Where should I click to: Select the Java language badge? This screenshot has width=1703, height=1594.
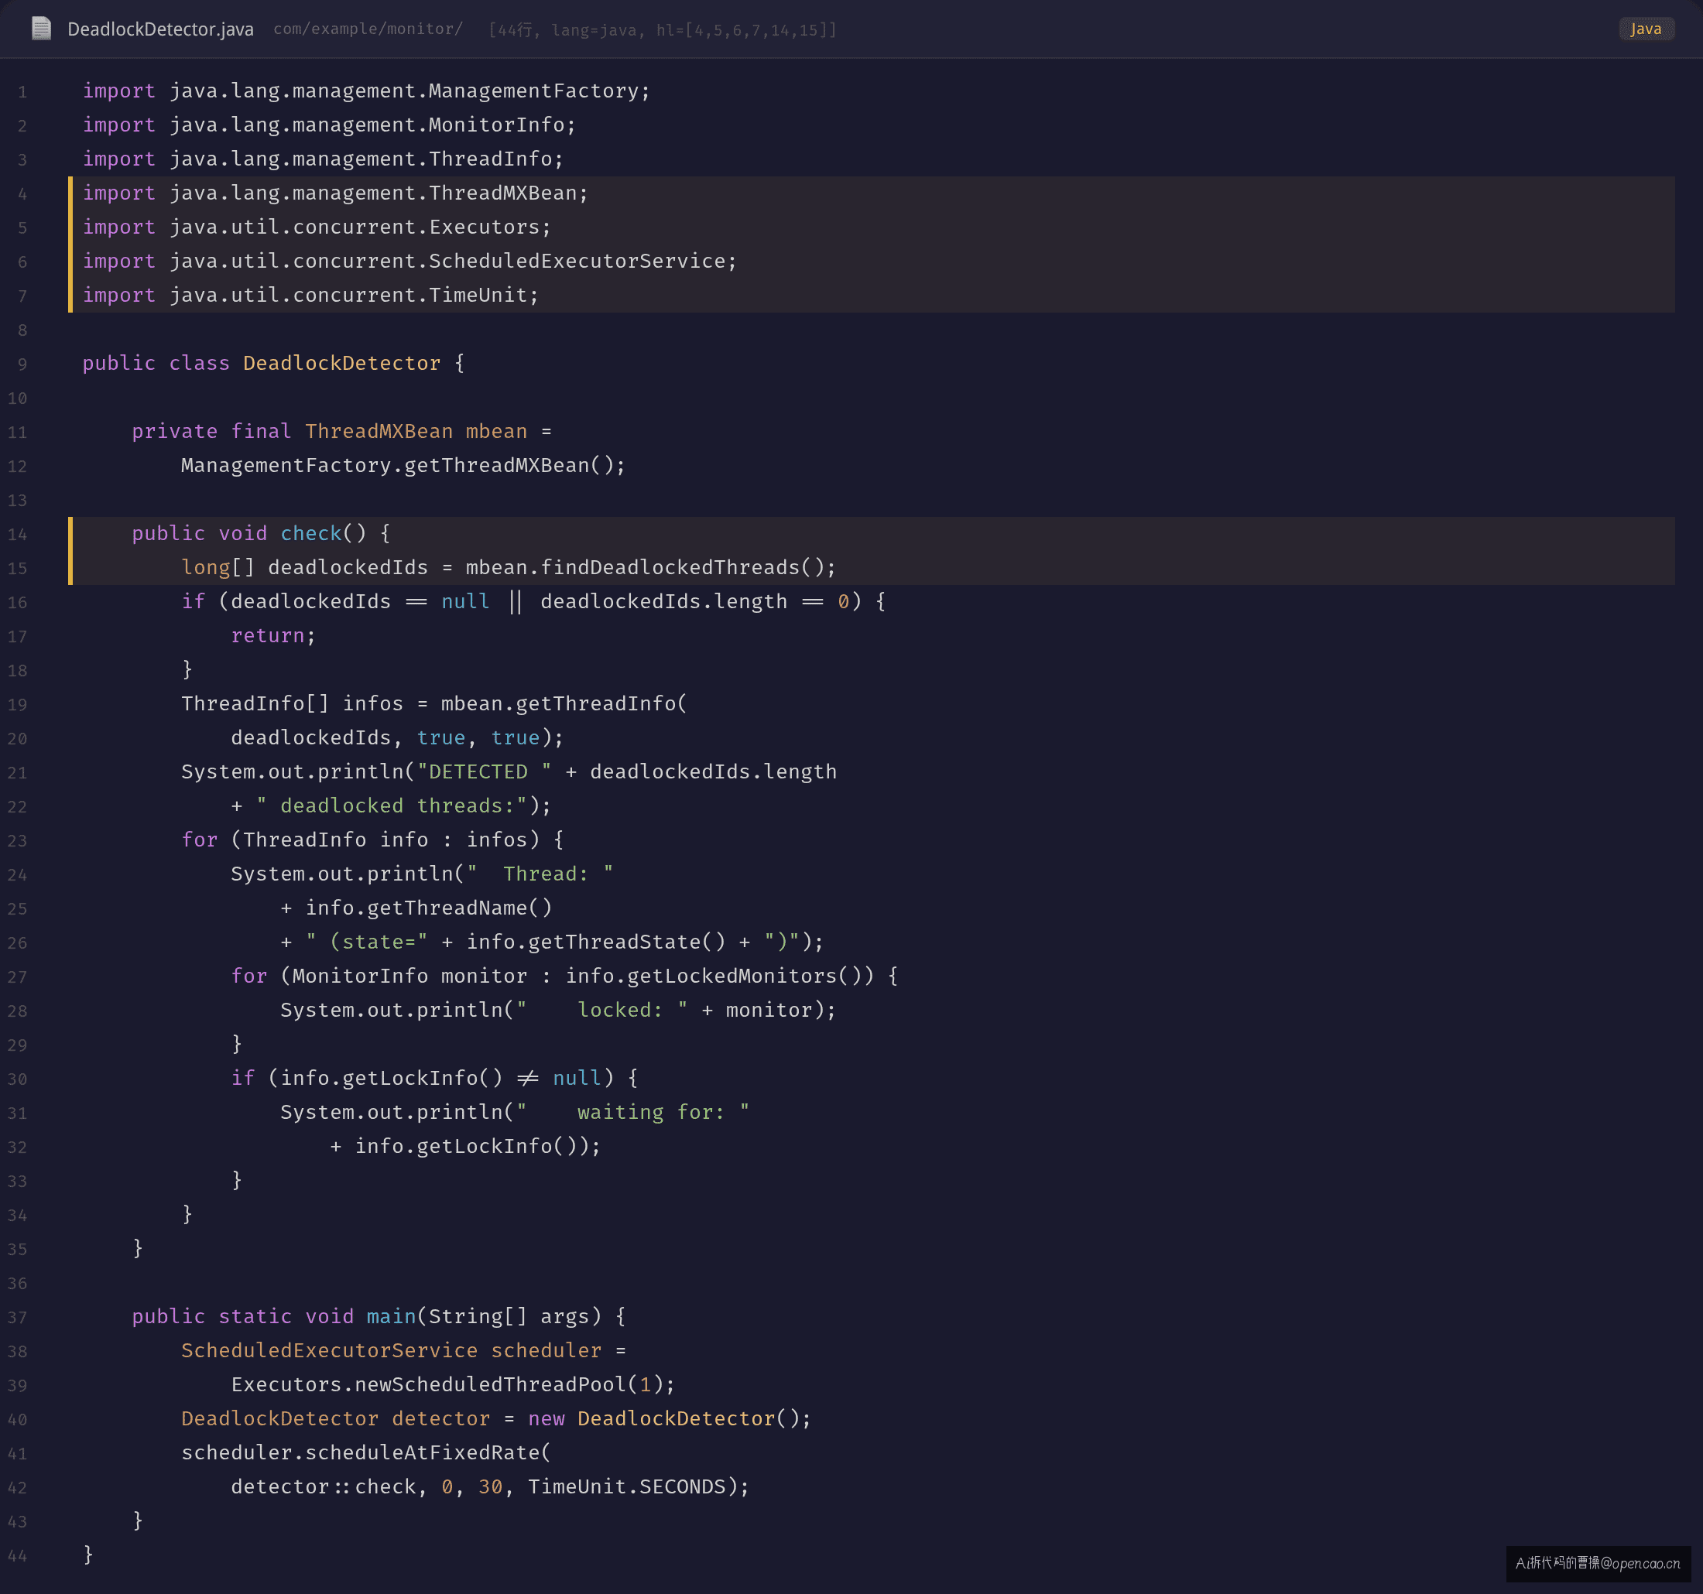[x=1646, y=29]
